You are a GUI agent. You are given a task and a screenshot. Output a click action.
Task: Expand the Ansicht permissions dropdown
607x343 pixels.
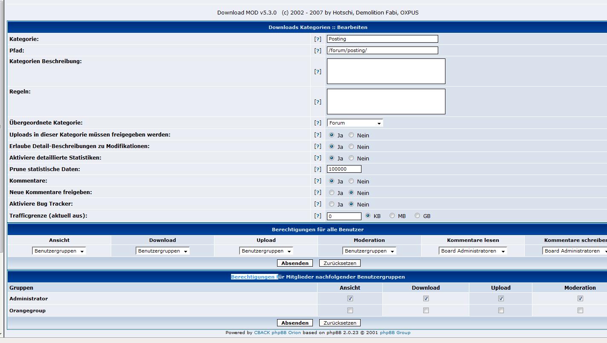point(59,251)
